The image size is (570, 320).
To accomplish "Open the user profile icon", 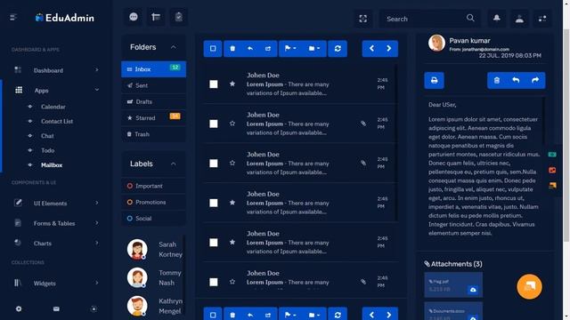I will 519,18.
